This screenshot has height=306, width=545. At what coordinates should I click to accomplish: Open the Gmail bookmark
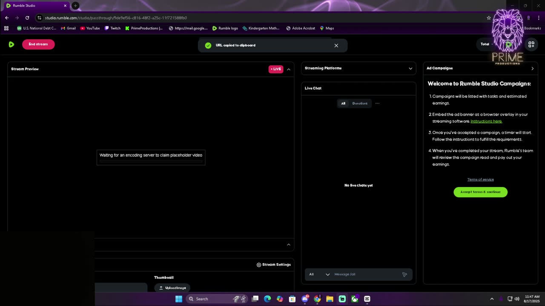point(68,28)
